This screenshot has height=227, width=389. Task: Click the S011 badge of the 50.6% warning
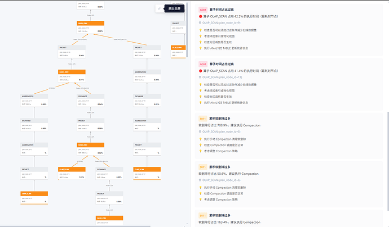tap(203, 167)
